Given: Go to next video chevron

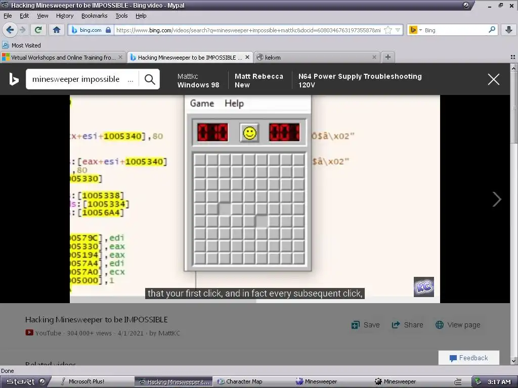Looking at the screenshot, I should 497,199.
